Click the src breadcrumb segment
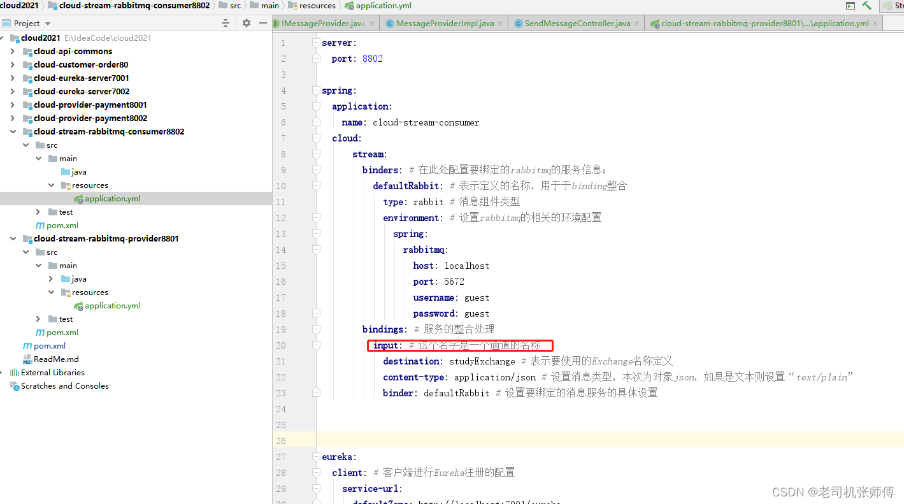 click(229, 6)
